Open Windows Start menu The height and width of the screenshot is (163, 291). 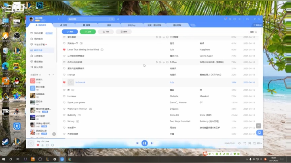(3, 159)
